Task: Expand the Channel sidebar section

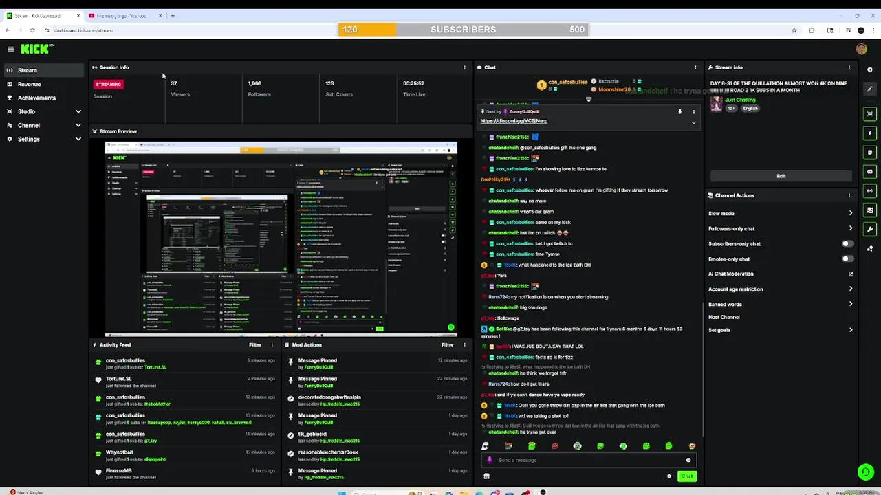Action: (x=44, y=125)
